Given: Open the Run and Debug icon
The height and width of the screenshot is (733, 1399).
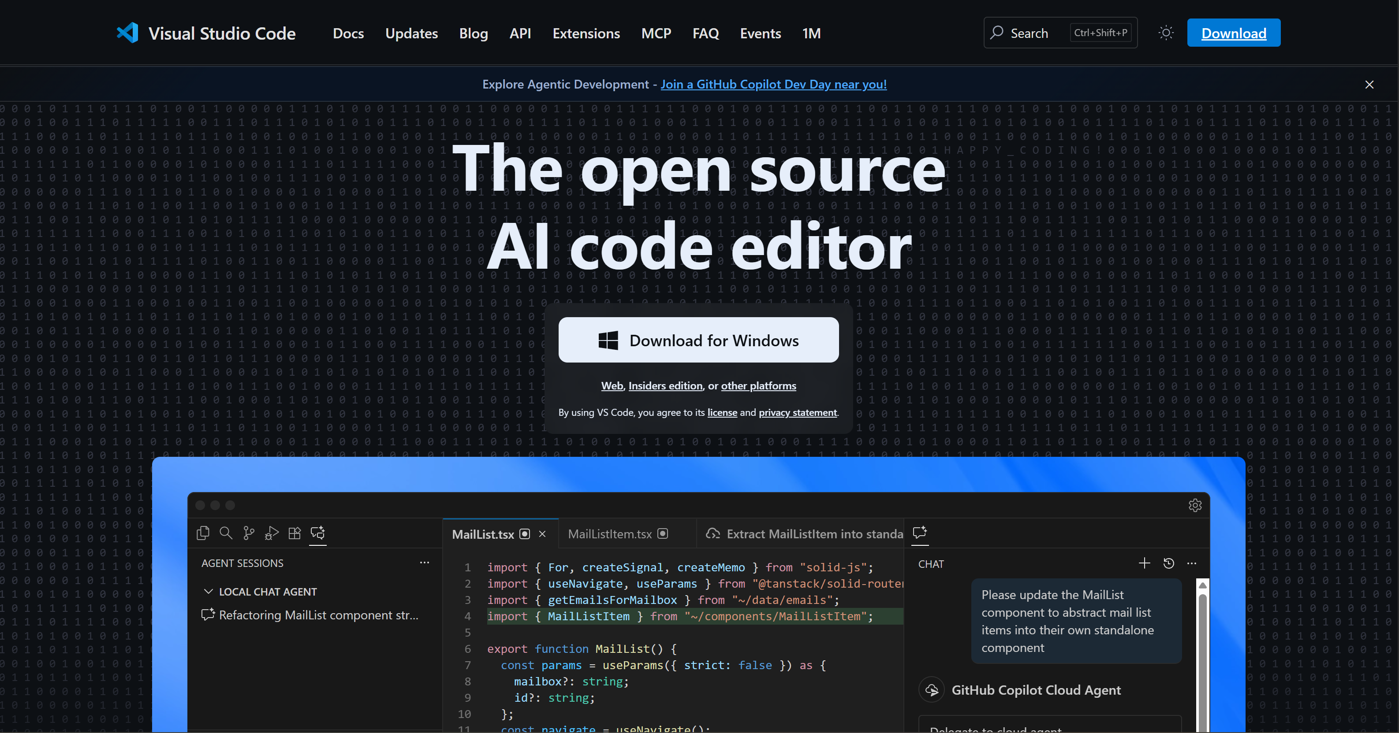Looking at the screenshot, I should (272, 533).
